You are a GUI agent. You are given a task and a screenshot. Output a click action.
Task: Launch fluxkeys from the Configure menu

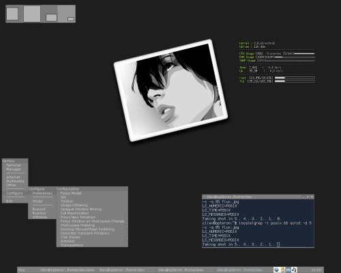click(42, 213)
